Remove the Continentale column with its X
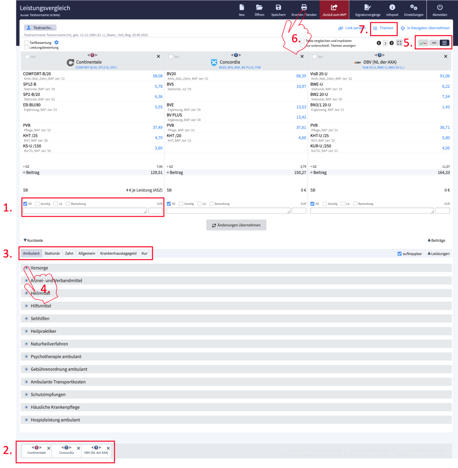Viewport: 458px width, 468px height. (x=158, y=56)
